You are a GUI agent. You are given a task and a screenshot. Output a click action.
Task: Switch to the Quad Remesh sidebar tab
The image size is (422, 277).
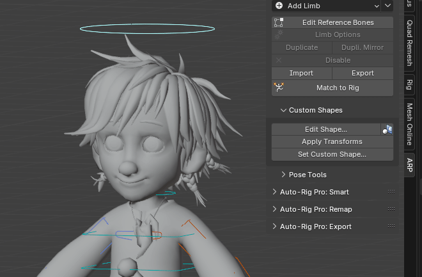[410, 42]
